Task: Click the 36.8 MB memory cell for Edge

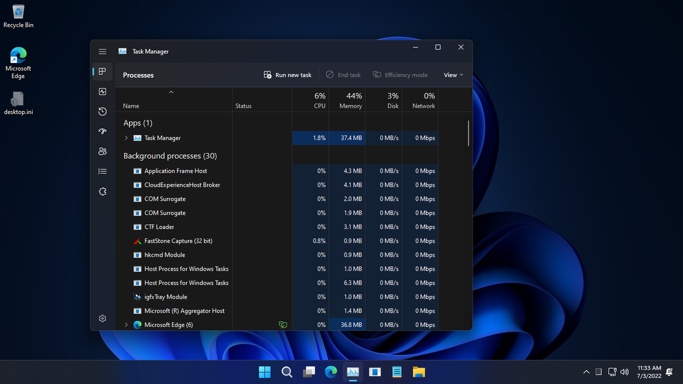Action: pyautogui.click(x=347, y=325)
